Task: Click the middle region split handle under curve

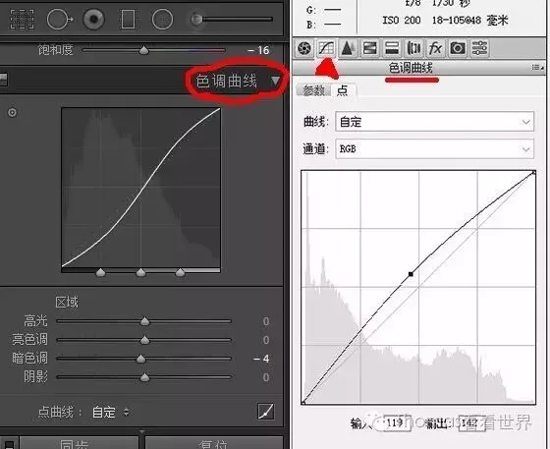Action: [x=140, y=272]
